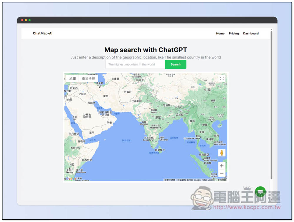Viewport: 294px width, 222px height.
Task: Open the Home navigation item
Action: point(220,34)
